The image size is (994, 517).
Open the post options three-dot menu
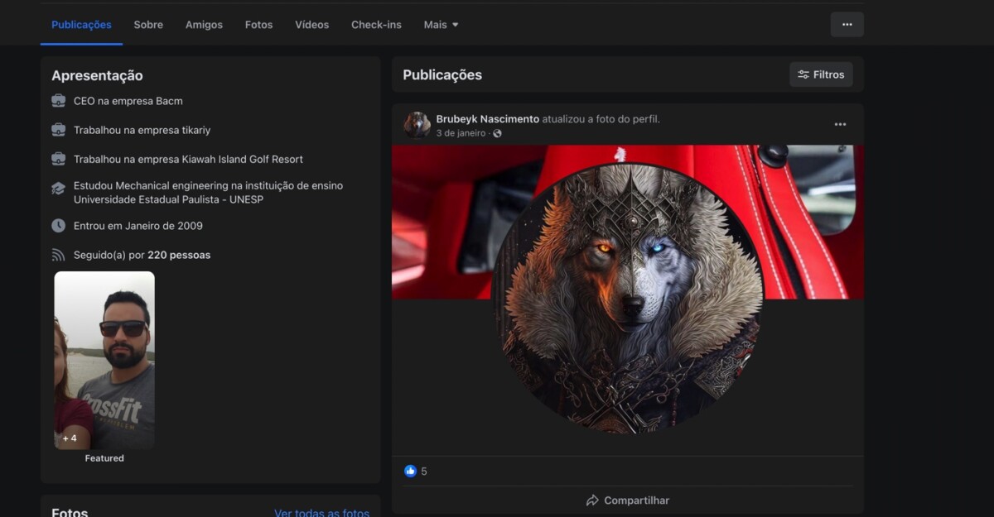tap(840, 125)
